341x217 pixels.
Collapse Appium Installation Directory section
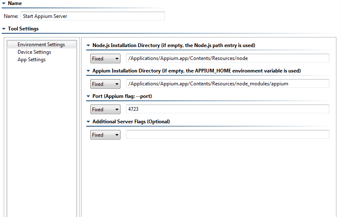(x=88, y=71)
